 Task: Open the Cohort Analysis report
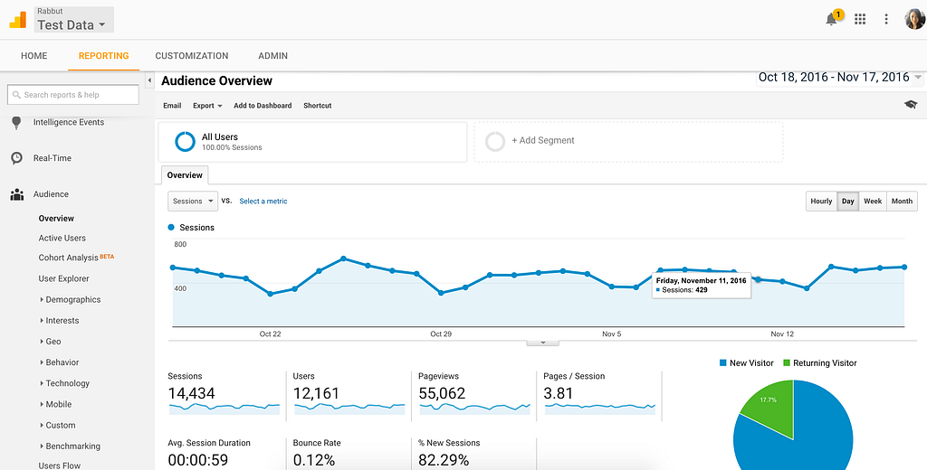69,258
